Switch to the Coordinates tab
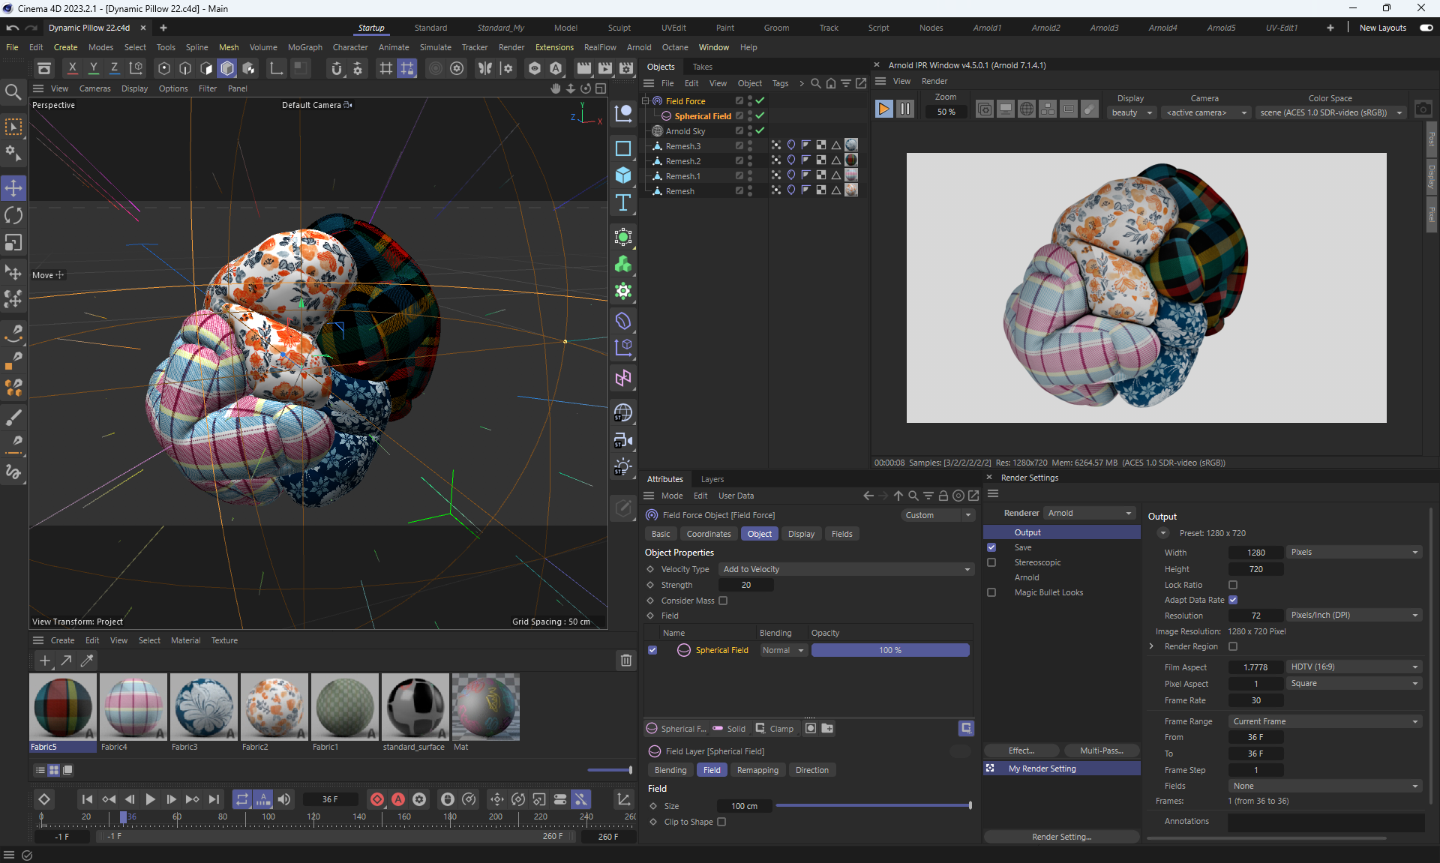The image size is (1440, 863). click(708, 534)
